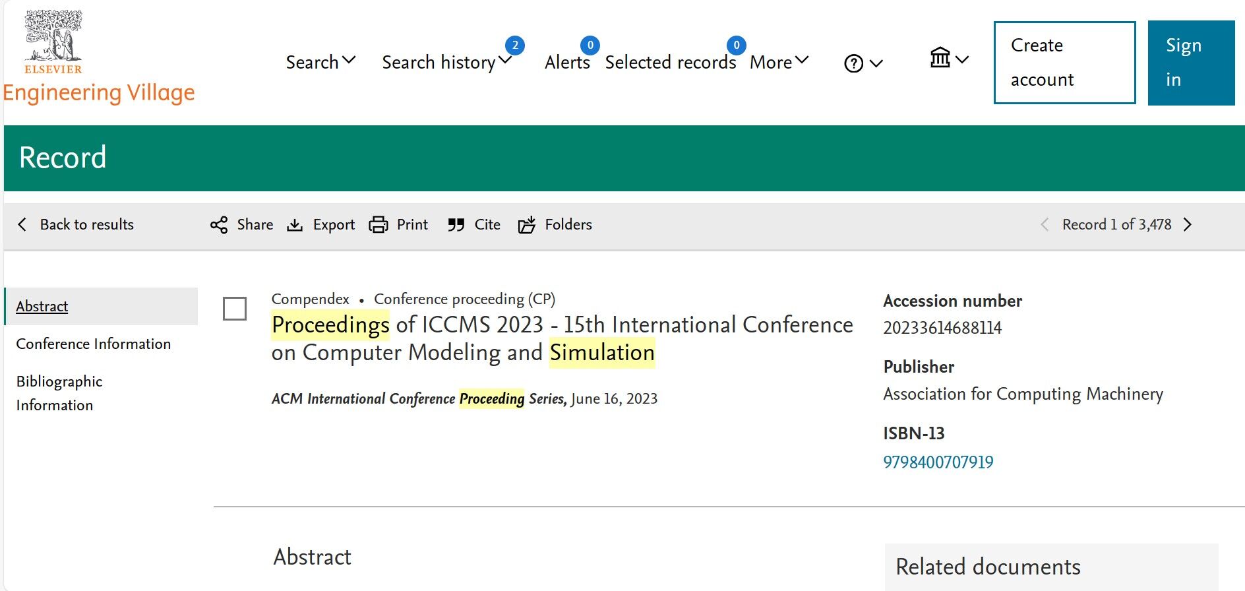Go back using the left chevron icon
This screenshot has height=591, width=1245.
(x=22, y=224)
